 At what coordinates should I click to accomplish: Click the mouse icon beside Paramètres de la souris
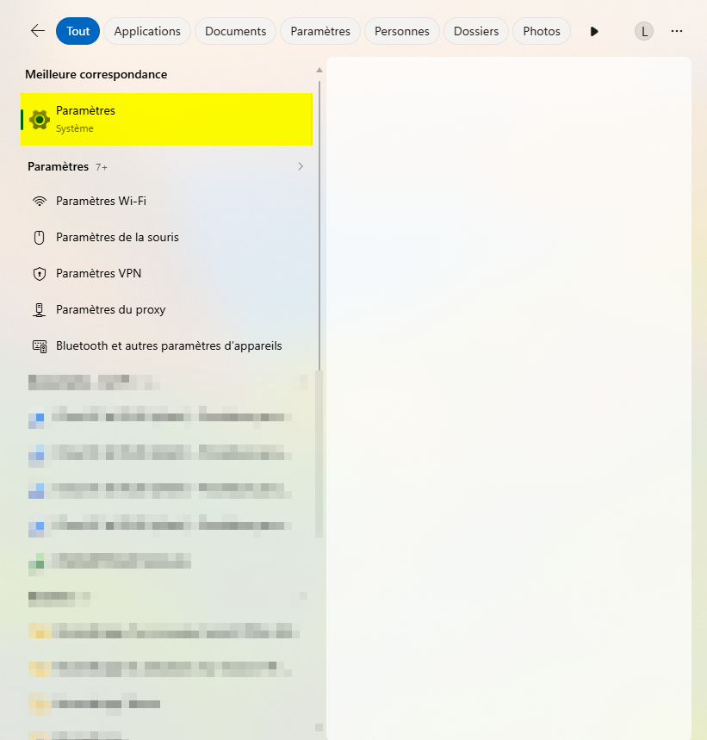point(40,238)
